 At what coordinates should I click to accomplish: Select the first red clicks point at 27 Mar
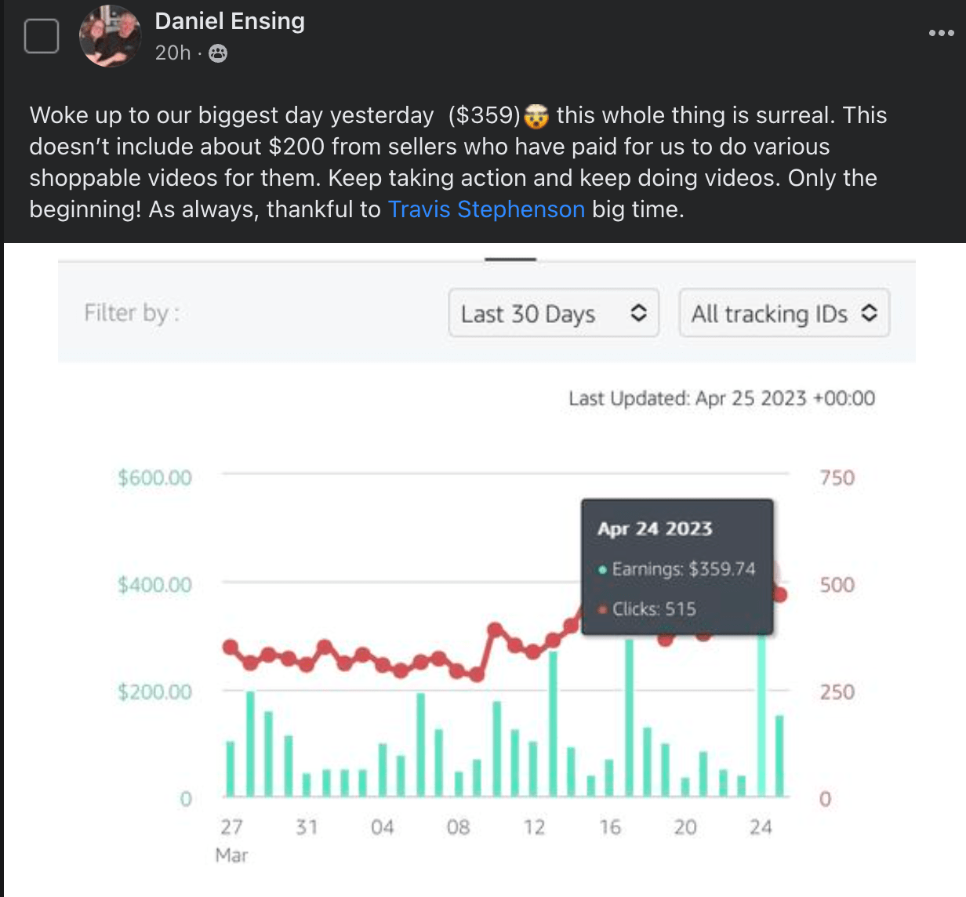pos(231,647)
